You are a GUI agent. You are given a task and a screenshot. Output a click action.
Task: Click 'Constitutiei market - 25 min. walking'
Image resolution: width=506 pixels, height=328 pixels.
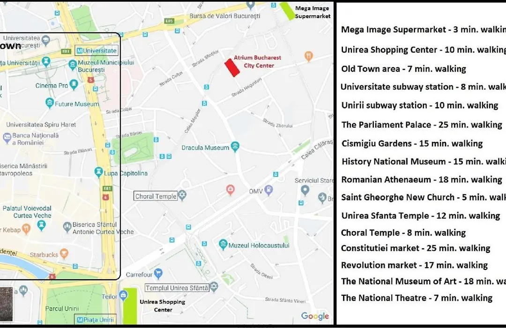(x=416, y=248)
